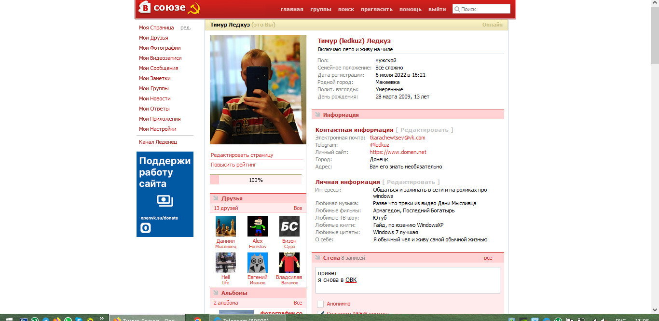The width and height of the screenshot is (659, 321).
Task: Click the «ред.» link beside Моя Страница
Action: (x=186, y=28)
